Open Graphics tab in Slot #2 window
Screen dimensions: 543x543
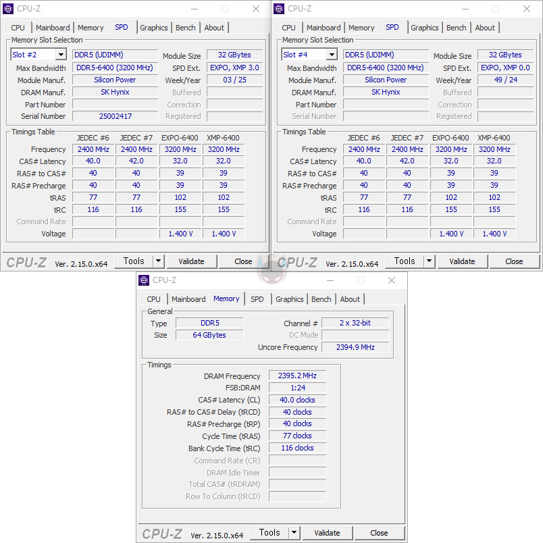coord(154,28)
